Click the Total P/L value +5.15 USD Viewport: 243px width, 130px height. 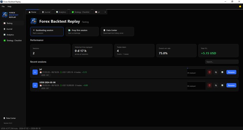[208, 53]
